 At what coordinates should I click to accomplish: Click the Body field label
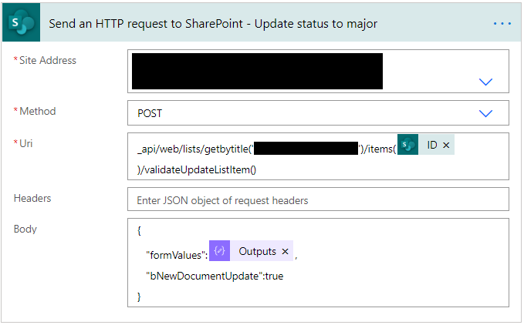25,230
